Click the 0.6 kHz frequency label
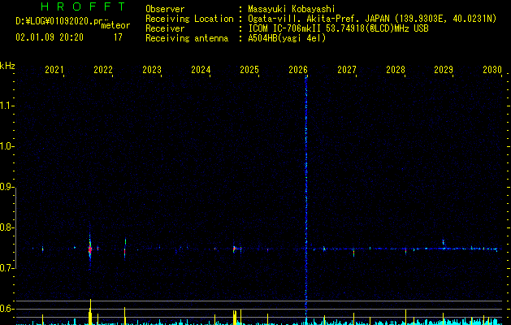Viewport: 511px width, 325px height. 6,309
